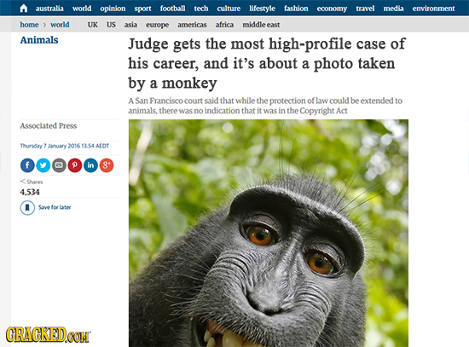The width and height of the screenshot is (469, 347).
Task: Open the europe subsection
Action: click(158, 25)
